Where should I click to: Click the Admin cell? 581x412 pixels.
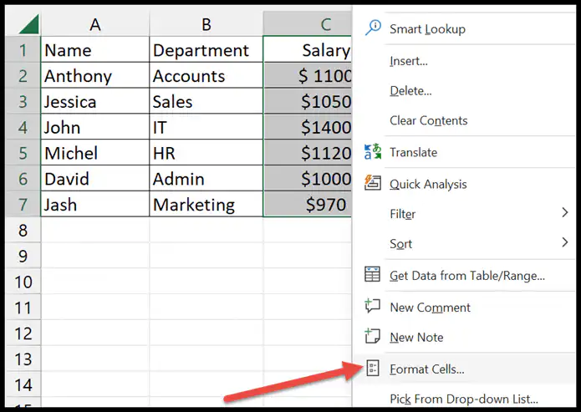[x=206, y=178]
